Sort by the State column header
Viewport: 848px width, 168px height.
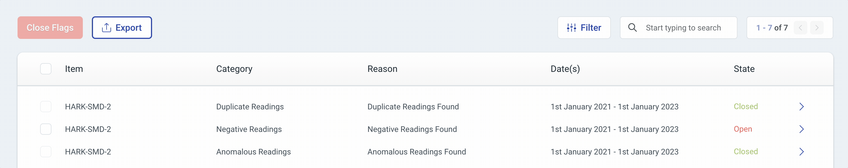[x=744, y=69]
